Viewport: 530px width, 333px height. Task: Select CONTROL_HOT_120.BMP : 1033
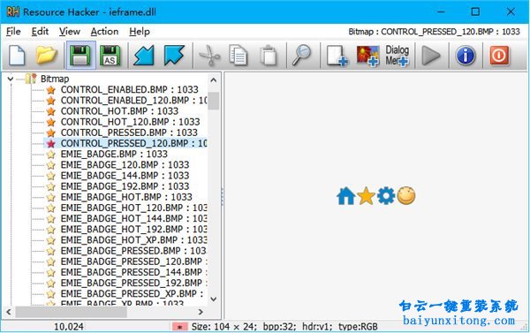130,122
